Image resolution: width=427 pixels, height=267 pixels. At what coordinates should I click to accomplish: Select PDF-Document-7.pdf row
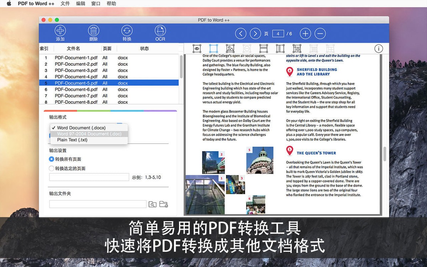109,96
